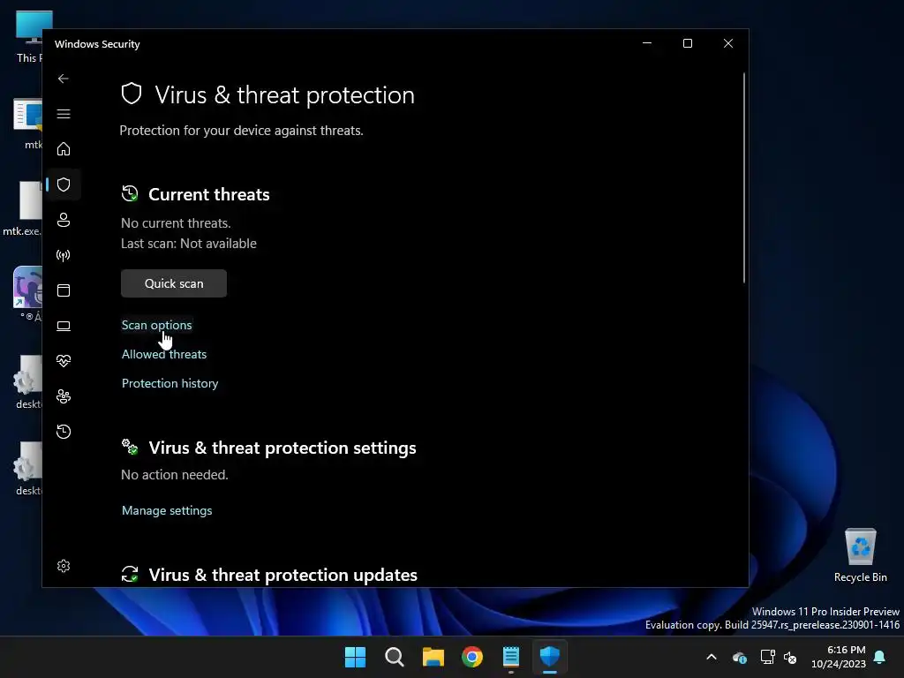
Task: Click Virus & threat protection settings gear icon
Action: tap(130, 447)
